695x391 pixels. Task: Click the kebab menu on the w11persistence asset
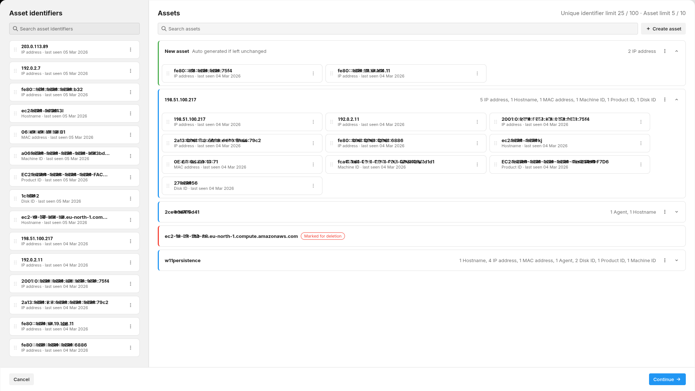click(x=664, y=260)
